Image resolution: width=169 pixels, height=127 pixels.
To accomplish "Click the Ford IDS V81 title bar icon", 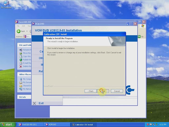I will (x=17, y=22).
